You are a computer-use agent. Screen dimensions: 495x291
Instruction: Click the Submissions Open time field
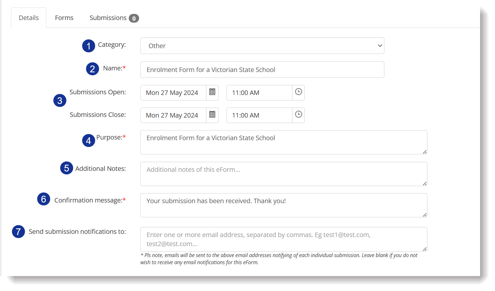(259, 93)
